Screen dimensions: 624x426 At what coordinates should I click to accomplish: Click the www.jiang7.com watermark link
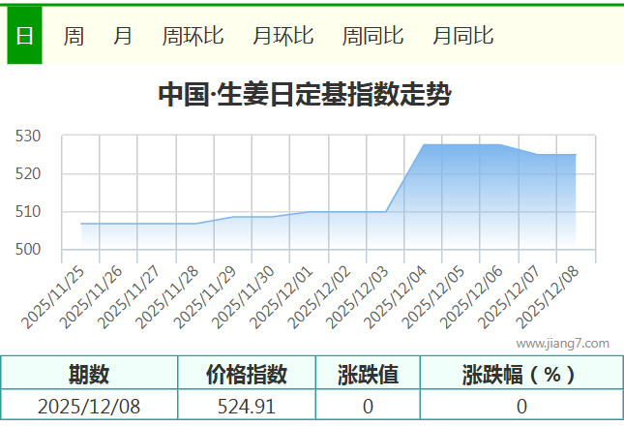[x=563, y=343]
